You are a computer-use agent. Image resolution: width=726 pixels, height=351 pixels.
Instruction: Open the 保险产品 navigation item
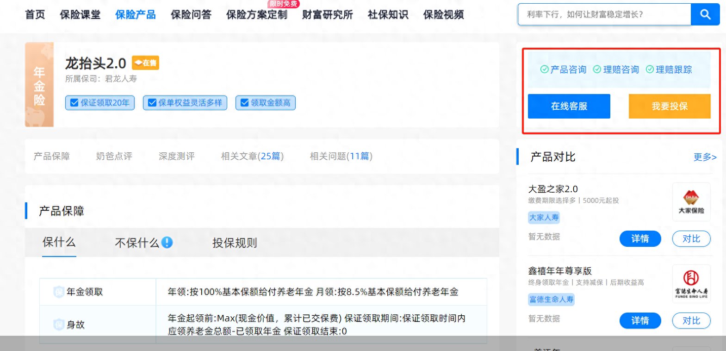coord(136,15)
